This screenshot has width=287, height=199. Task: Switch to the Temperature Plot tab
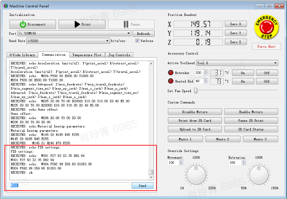(87, 55)
